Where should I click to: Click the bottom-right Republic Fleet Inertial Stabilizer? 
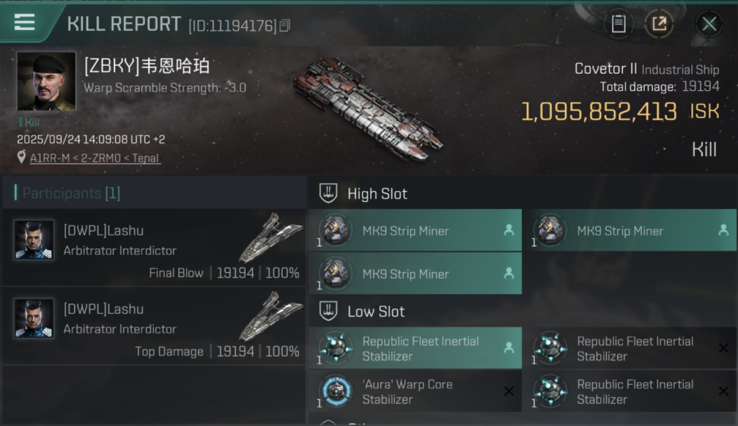[x=630, y=391]
